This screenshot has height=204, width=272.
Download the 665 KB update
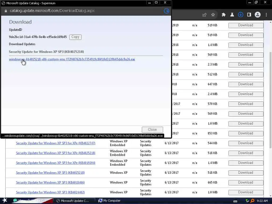click(x=246, y=183)
